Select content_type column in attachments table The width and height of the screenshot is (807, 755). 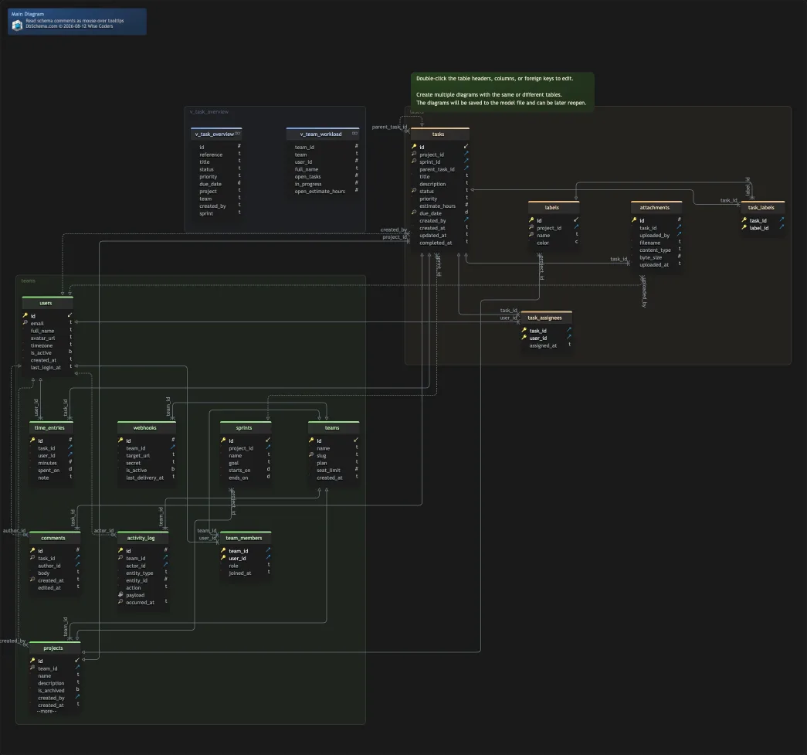pos(656,250)
